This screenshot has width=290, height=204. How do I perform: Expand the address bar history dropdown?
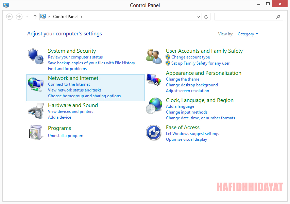pos(198,16)
